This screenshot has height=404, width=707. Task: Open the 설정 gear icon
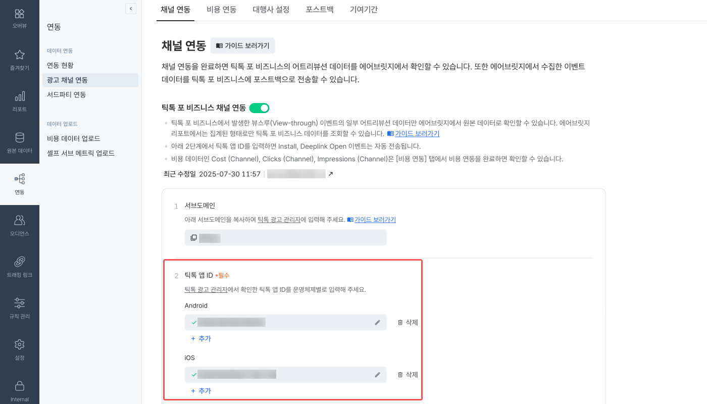[x=19, y=344]
